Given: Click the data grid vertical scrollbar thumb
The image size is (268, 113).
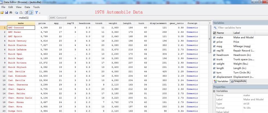Looking at the screenshot, I should [210, 39].
